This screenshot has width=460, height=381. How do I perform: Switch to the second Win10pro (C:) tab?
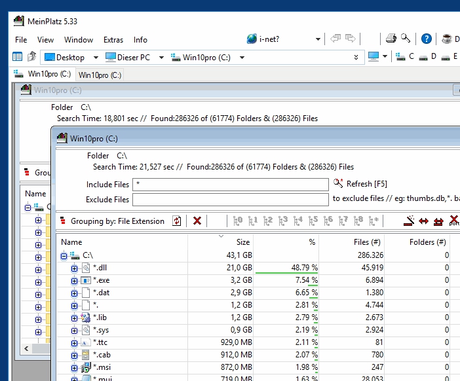click(x=100, y=75)
